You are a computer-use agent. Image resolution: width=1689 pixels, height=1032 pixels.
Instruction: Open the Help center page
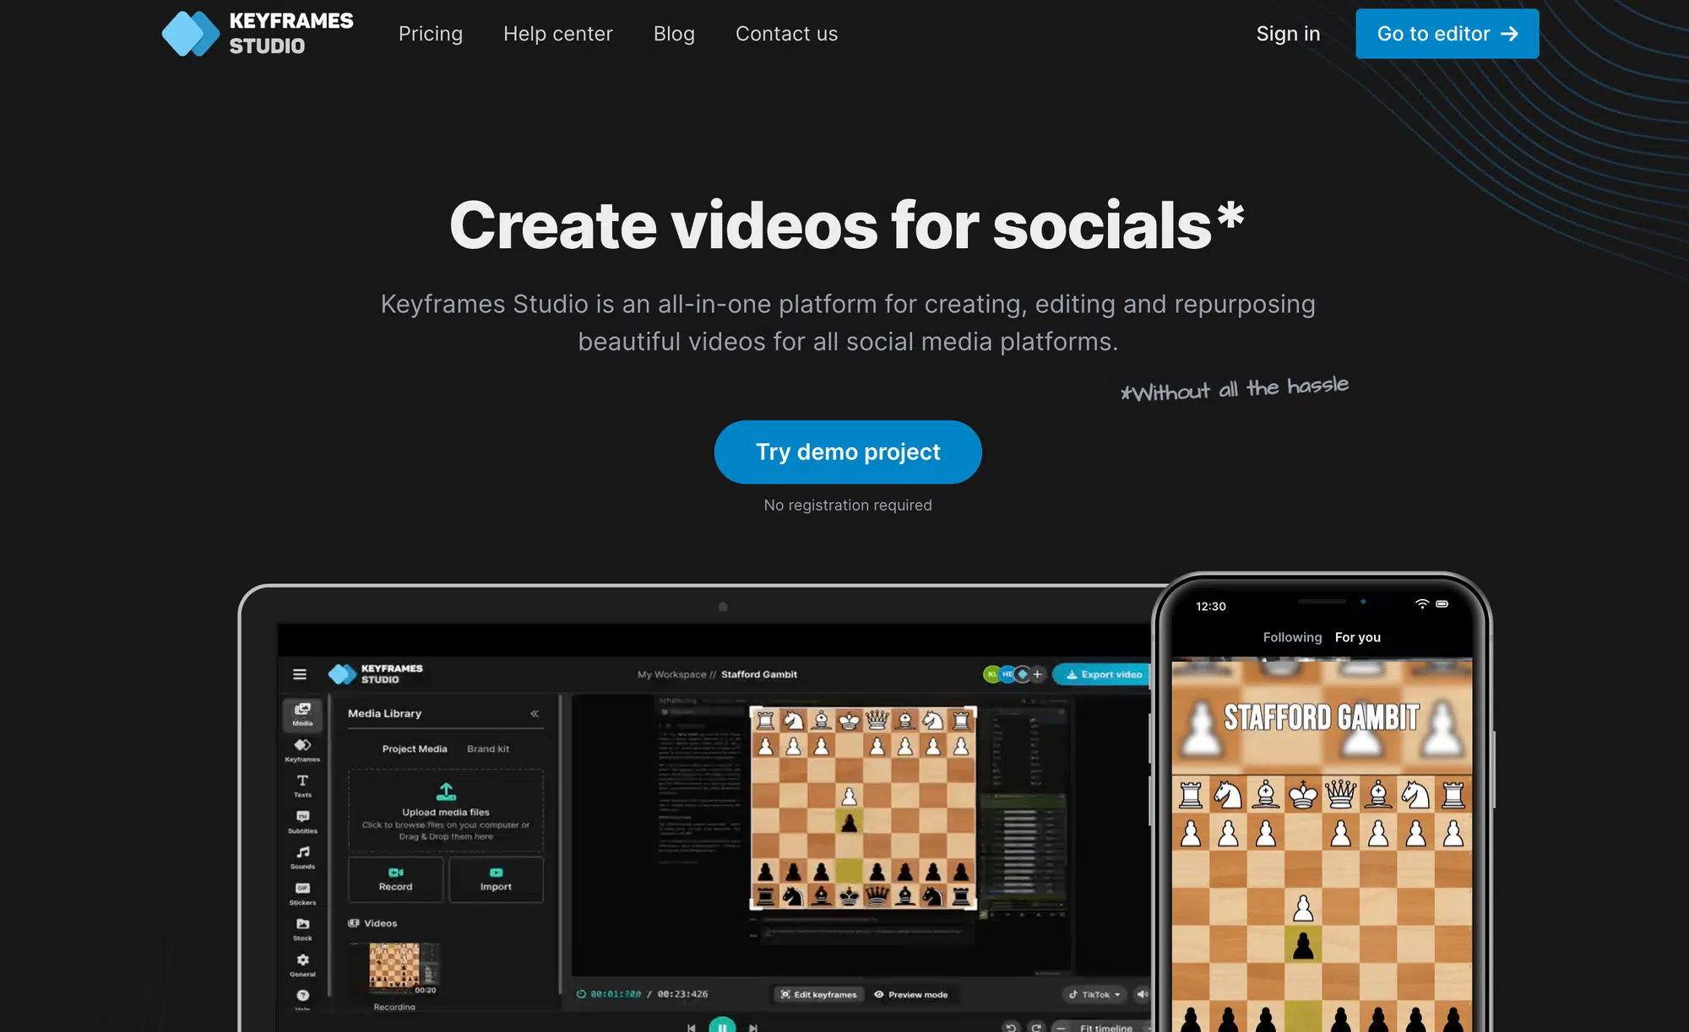tap(558, 34)
